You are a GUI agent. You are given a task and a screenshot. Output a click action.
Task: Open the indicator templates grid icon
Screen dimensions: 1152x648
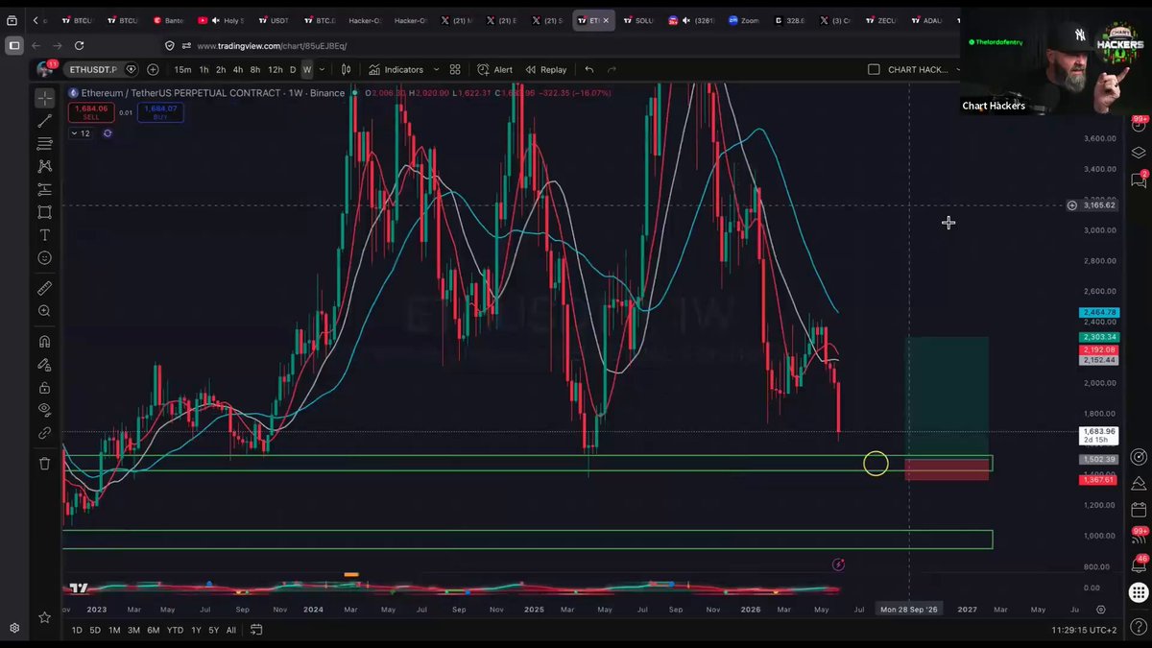point(455,69)
